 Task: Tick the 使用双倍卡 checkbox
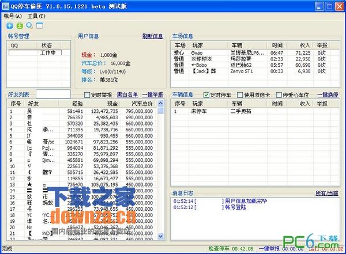[240, 94]
